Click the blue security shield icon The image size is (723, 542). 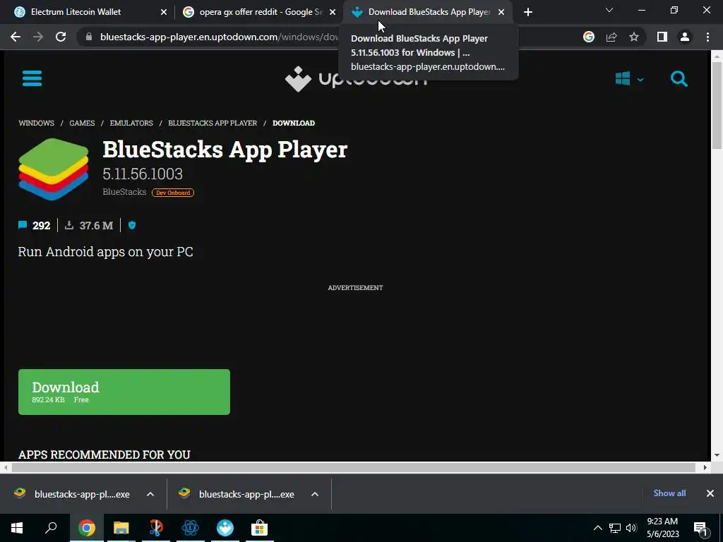(x=132, y=225)
